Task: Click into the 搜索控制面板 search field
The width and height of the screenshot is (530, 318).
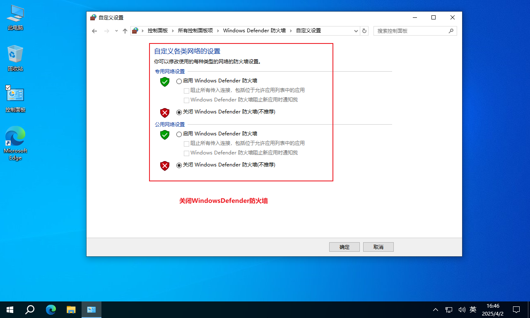Action: pyautogui.click(x=410, y=31)
